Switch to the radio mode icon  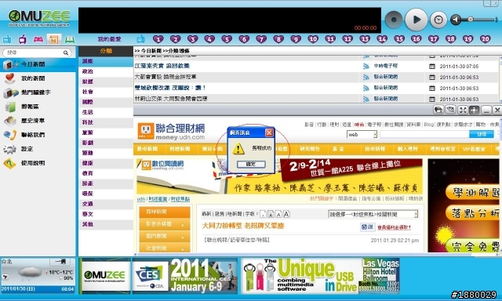(x=7, y=40)
